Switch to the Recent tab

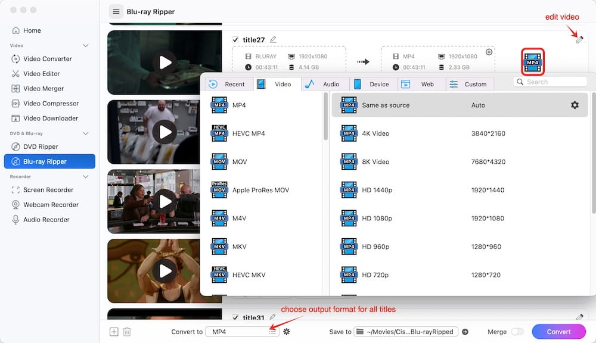tap(229, 84)
